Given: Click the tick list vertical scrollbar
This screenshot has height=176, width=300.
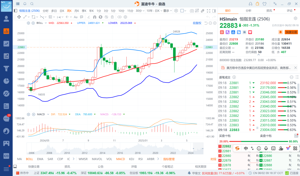Looking at the screenshot, I should click(298, 88).
